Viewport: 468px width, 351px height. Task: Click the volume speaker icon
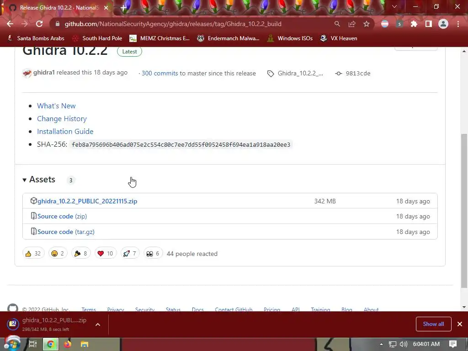[404, 344]
